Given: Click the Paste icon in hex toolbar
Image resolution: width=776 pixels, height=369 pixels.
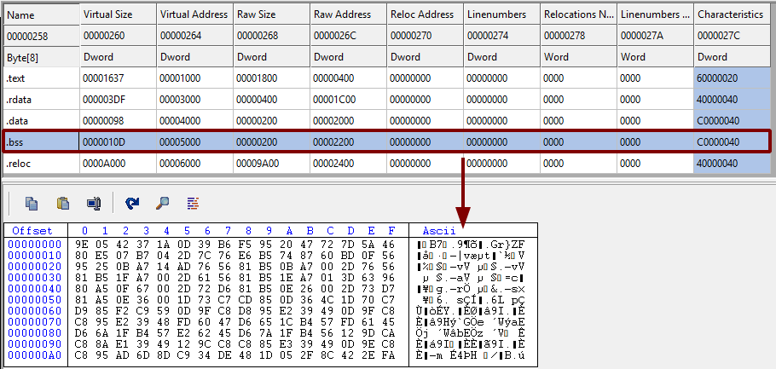Looking at the screenshot, I should 62,203.
